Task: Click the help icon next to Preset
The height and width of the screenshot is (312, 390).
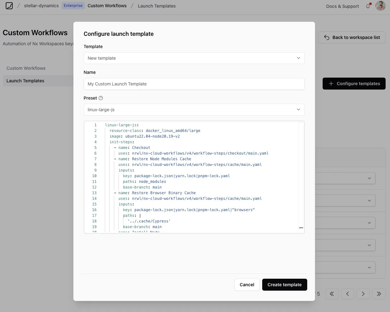Action: coord(100,98)
